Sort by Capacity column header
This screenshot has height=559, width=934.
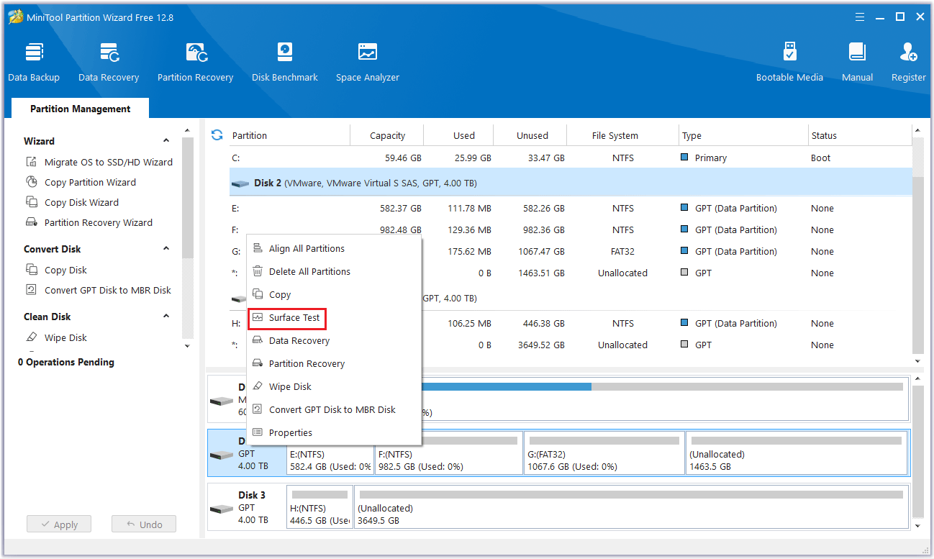(387, 135)
